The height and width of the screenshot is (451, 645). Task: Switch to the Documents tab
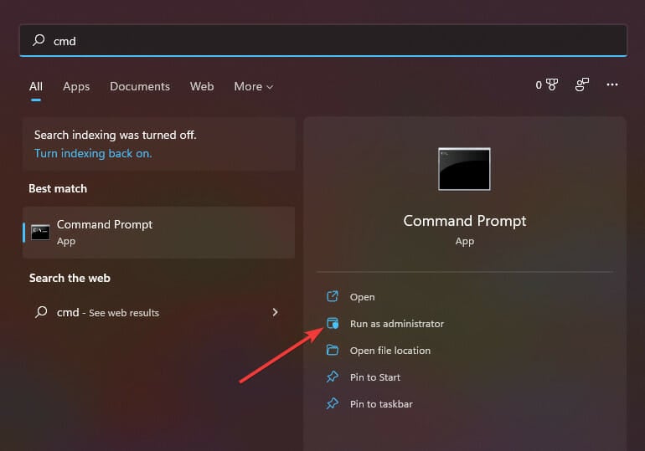pos(140,87)
